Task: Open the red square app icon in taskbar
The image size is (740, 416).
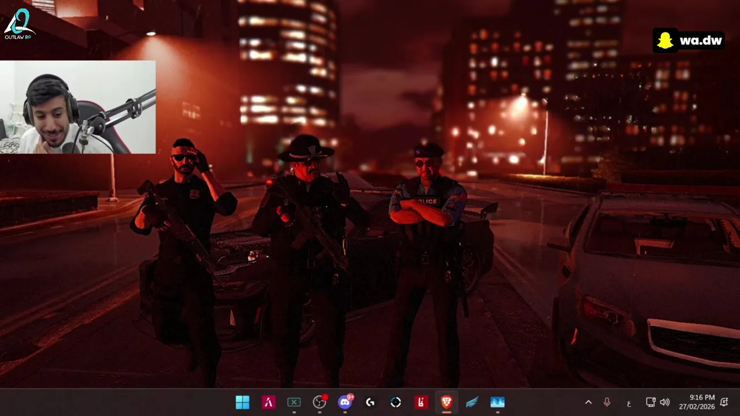Action: coord(421,402)
